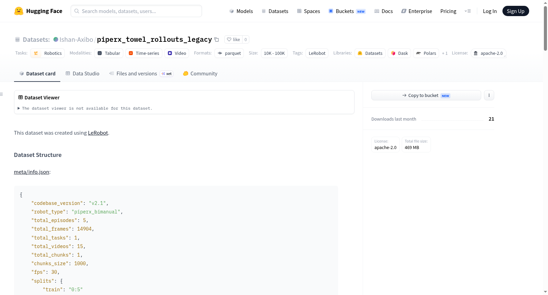Click the LeRobot tag
The image size is (548, 295).
tap(317, 53)
